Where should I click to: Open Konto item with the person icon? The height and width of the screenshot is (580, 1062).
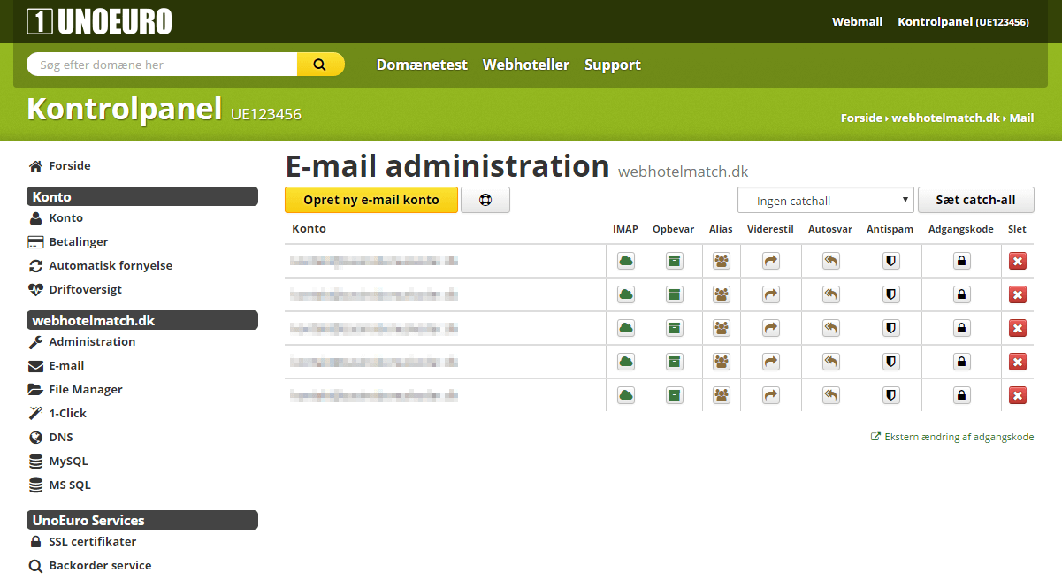point(56,218)
